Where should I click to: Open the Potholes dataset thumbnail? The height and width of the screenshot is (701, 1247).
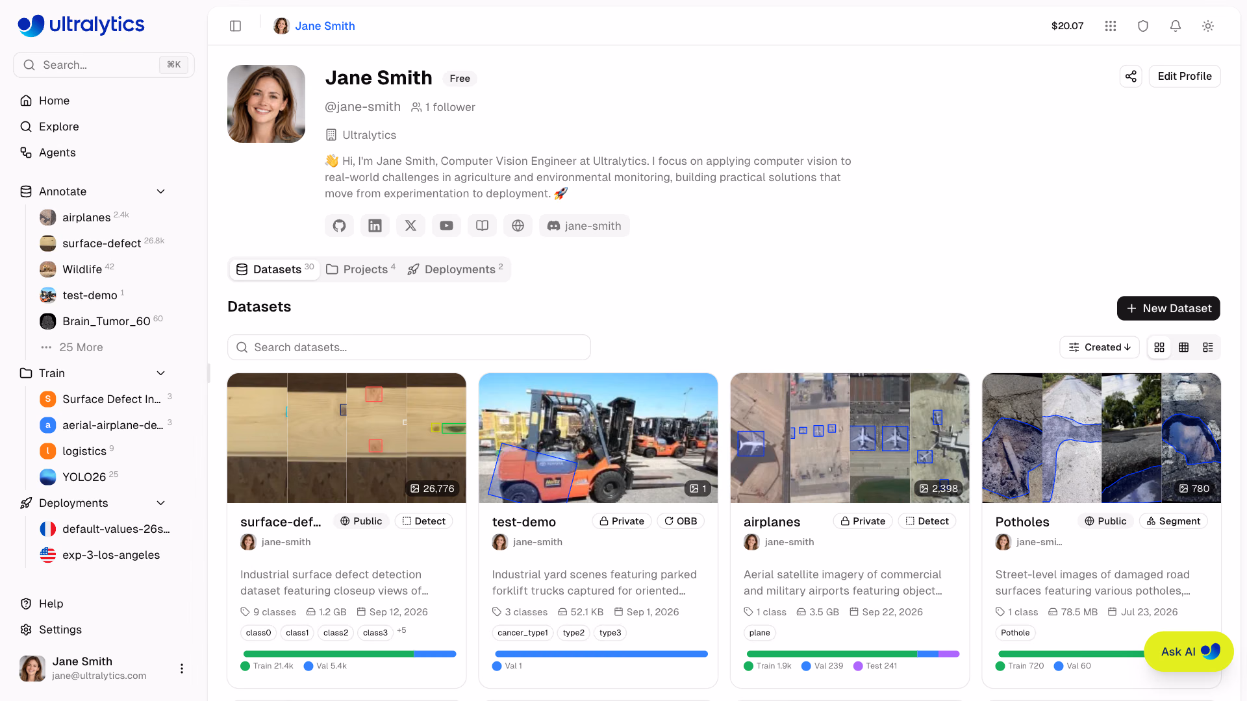tap(1102, 438)
